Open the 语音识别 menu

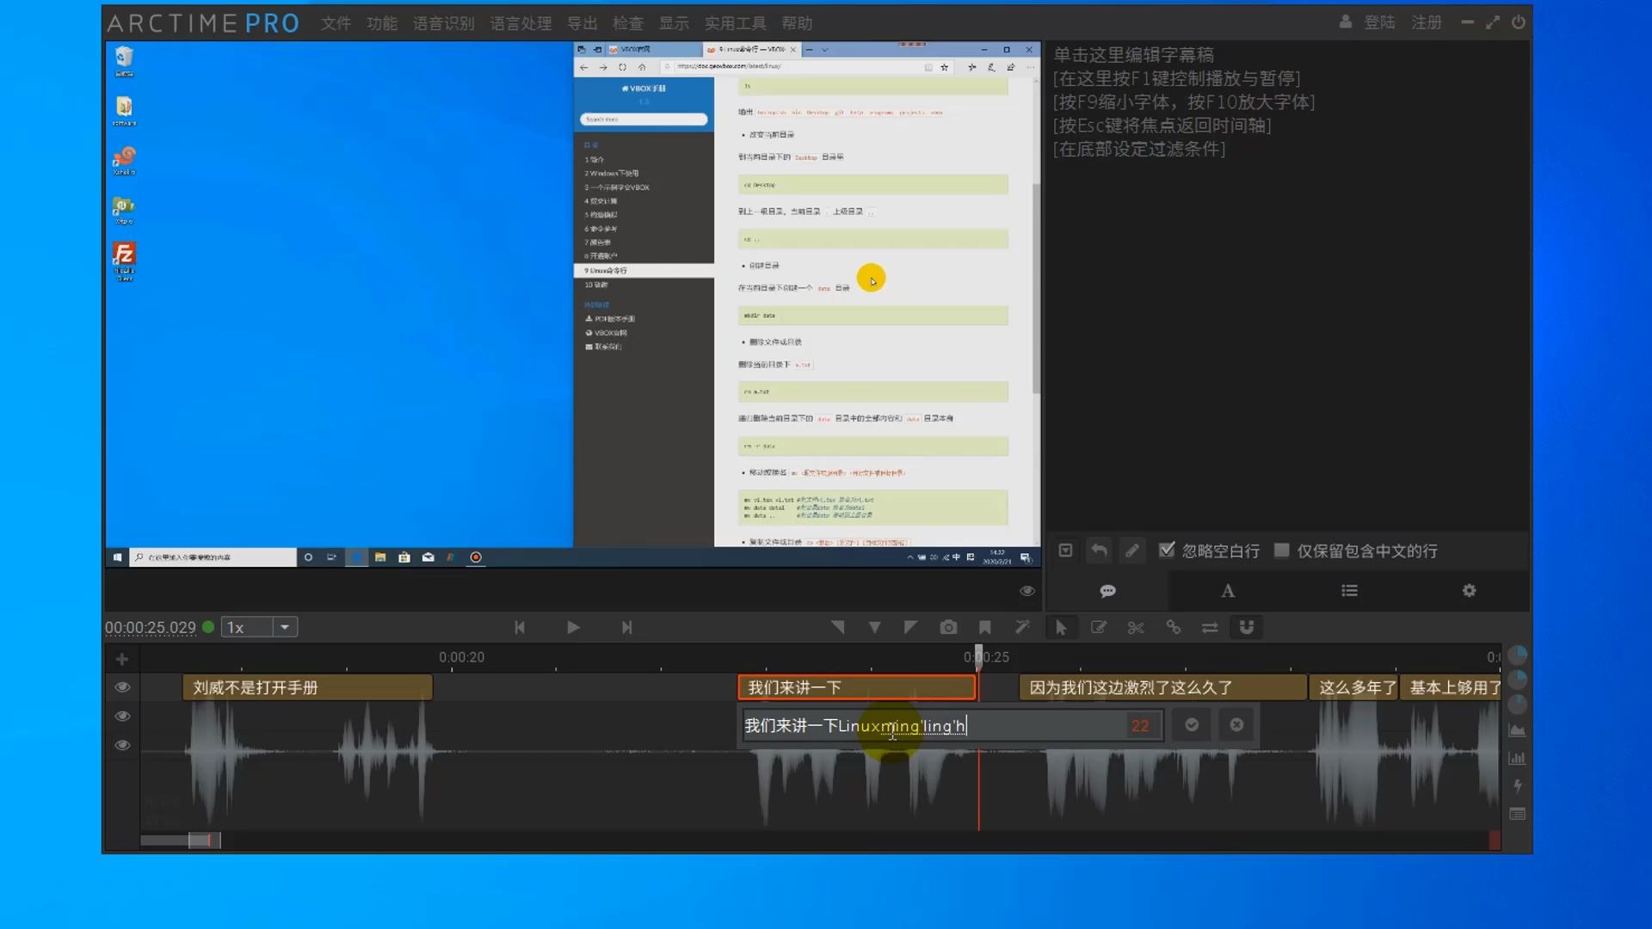tap(443, 23)
